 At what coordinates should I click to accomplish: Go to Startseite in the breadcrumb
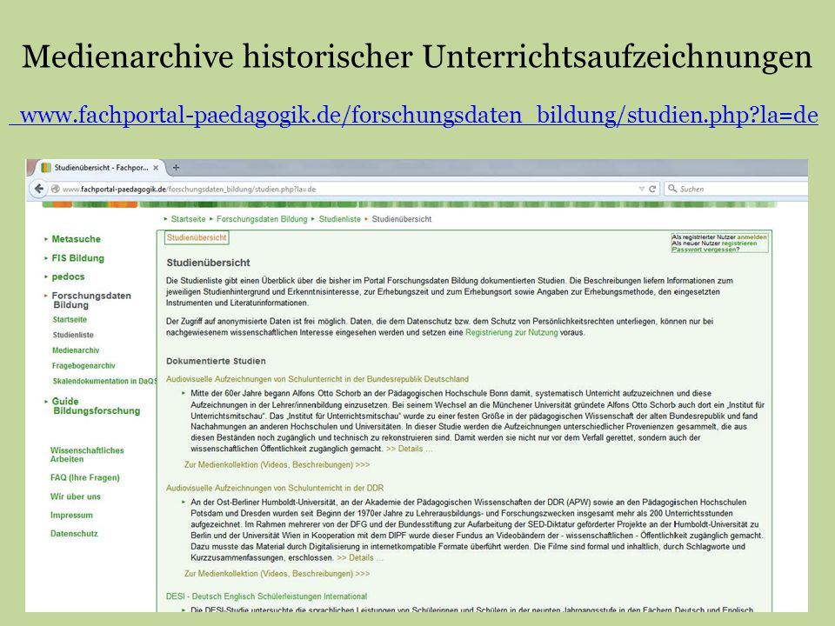(x=188, y=219)
